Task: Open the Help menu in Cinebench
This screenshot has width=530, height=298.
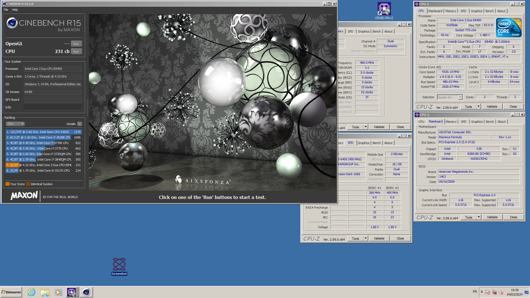Action: point(15,10)
